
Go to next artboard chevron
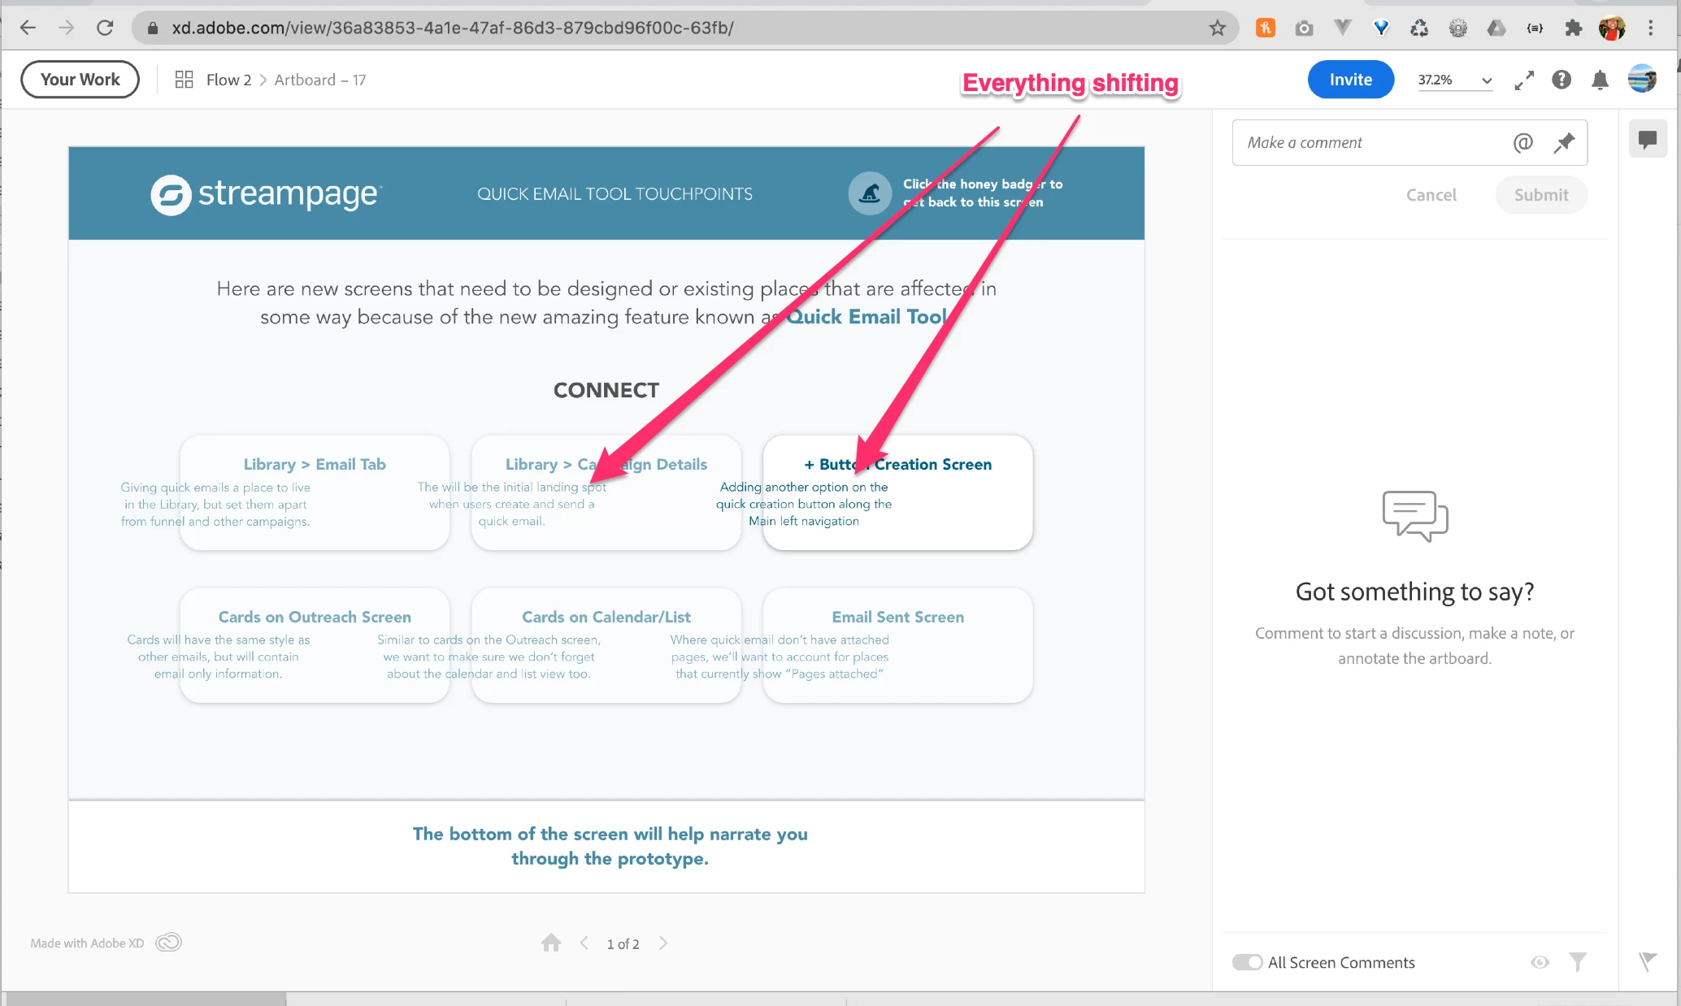663,943
